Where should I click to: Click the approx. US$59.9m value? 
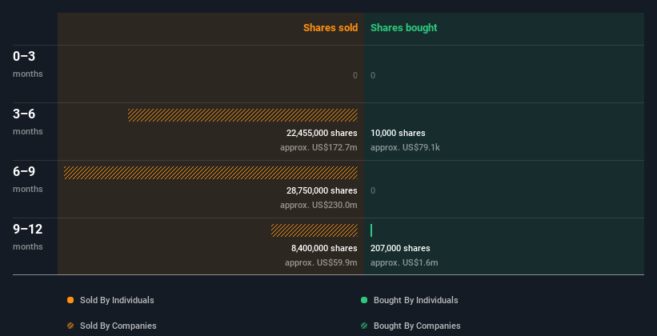322,262
